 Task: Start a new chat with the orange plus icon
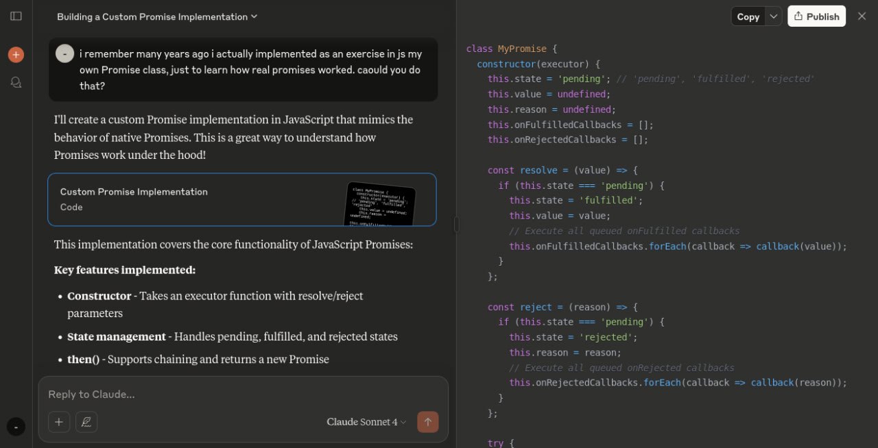point(16,55)
